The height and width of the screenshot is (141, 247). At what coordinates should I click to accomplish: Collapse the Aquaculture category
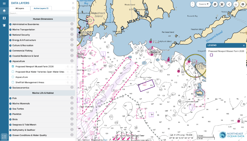(10, 61)
